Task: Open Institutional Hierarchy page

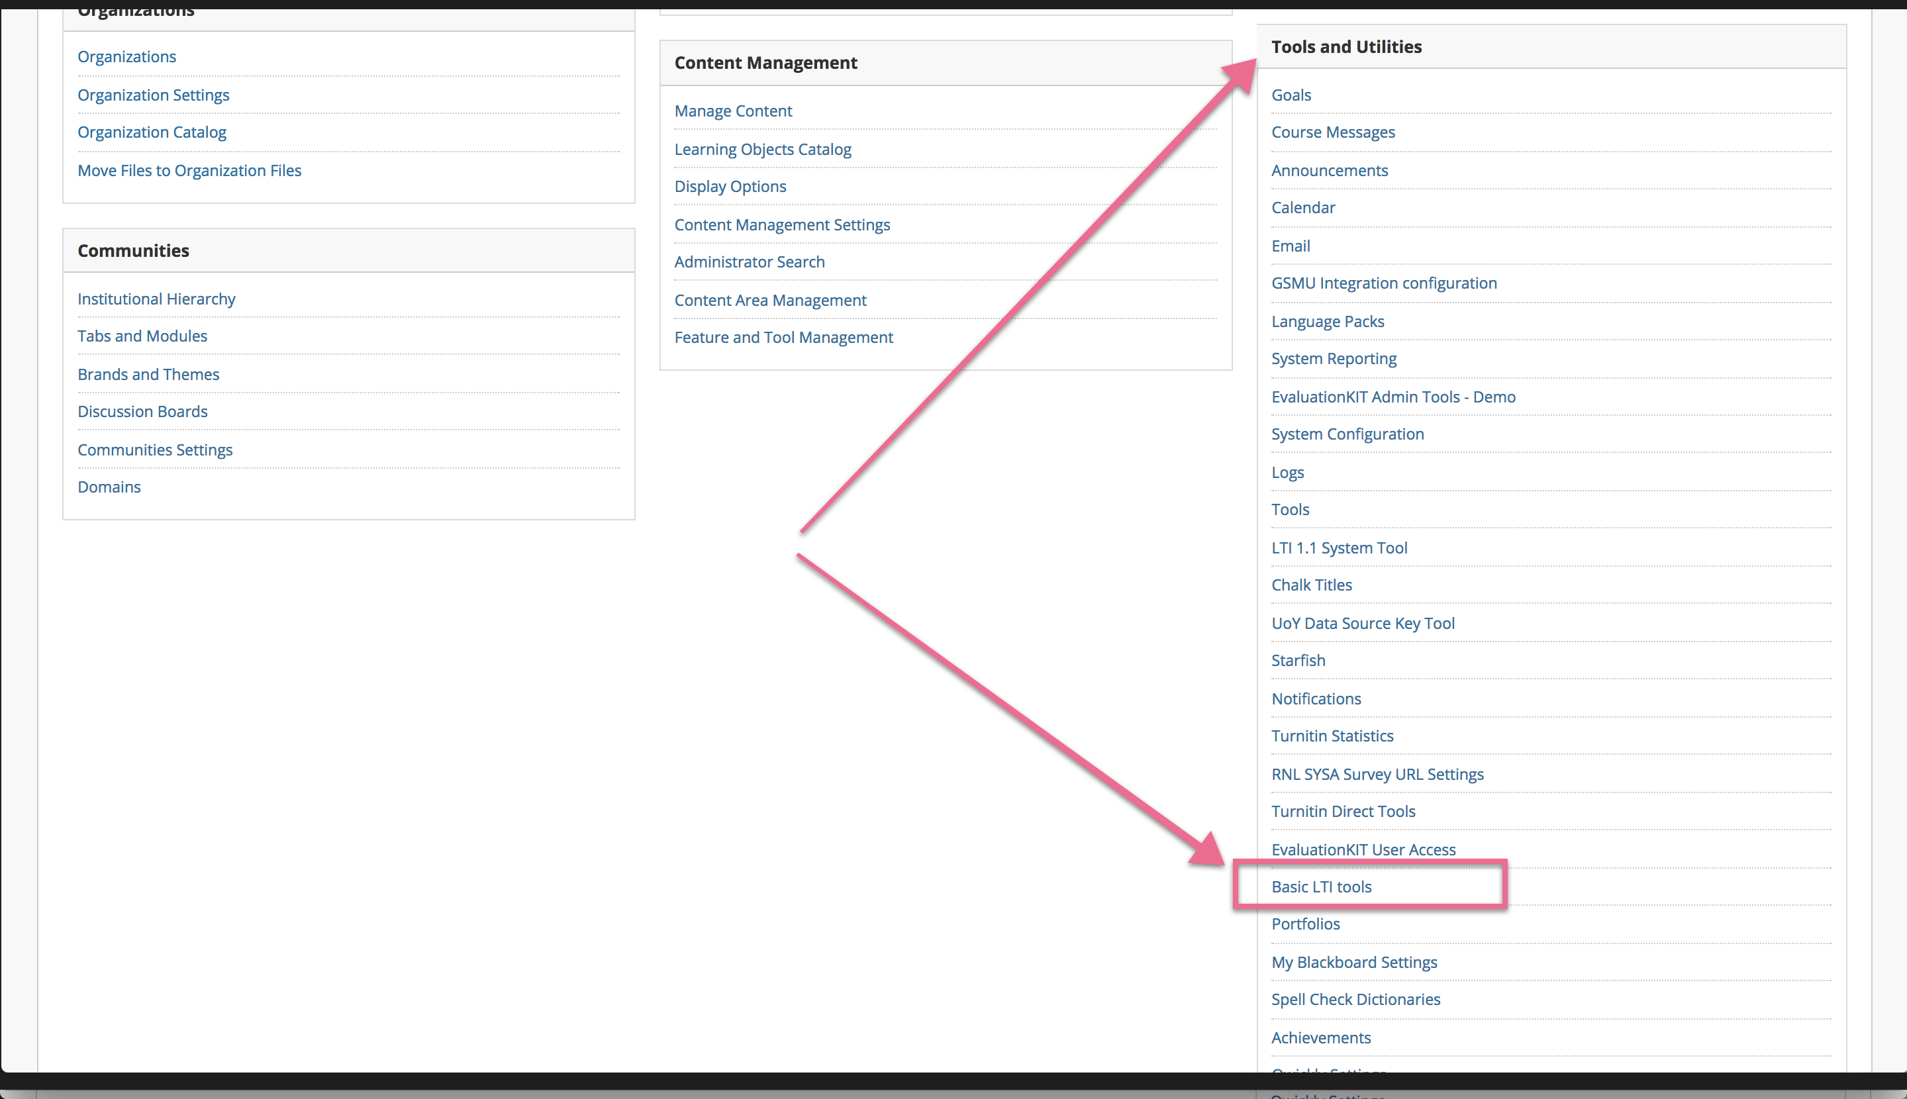Action: pos(156,299)
